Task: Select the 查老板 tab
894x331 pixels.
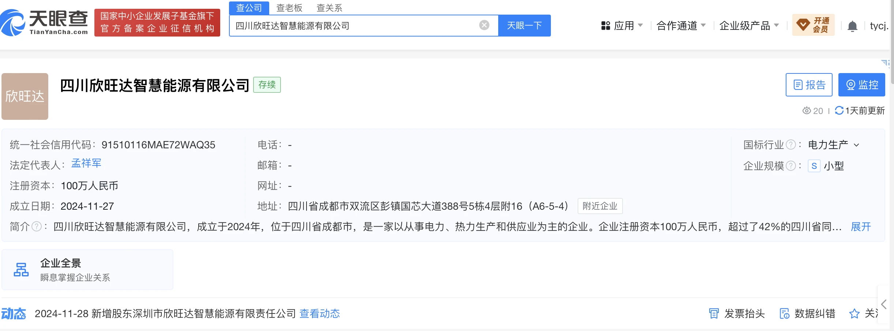Action: [289, 8]
